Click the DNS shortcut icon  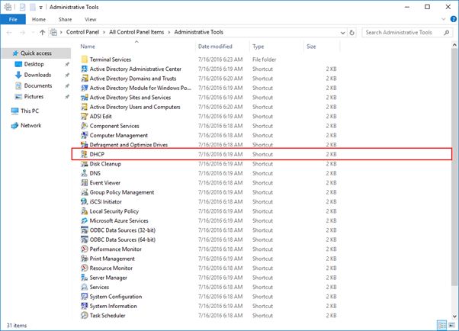click(85, 173)
